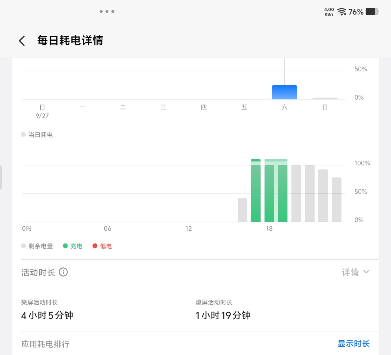Go back using the left arrow
391x355 pixels.
[x=22, y=41]
